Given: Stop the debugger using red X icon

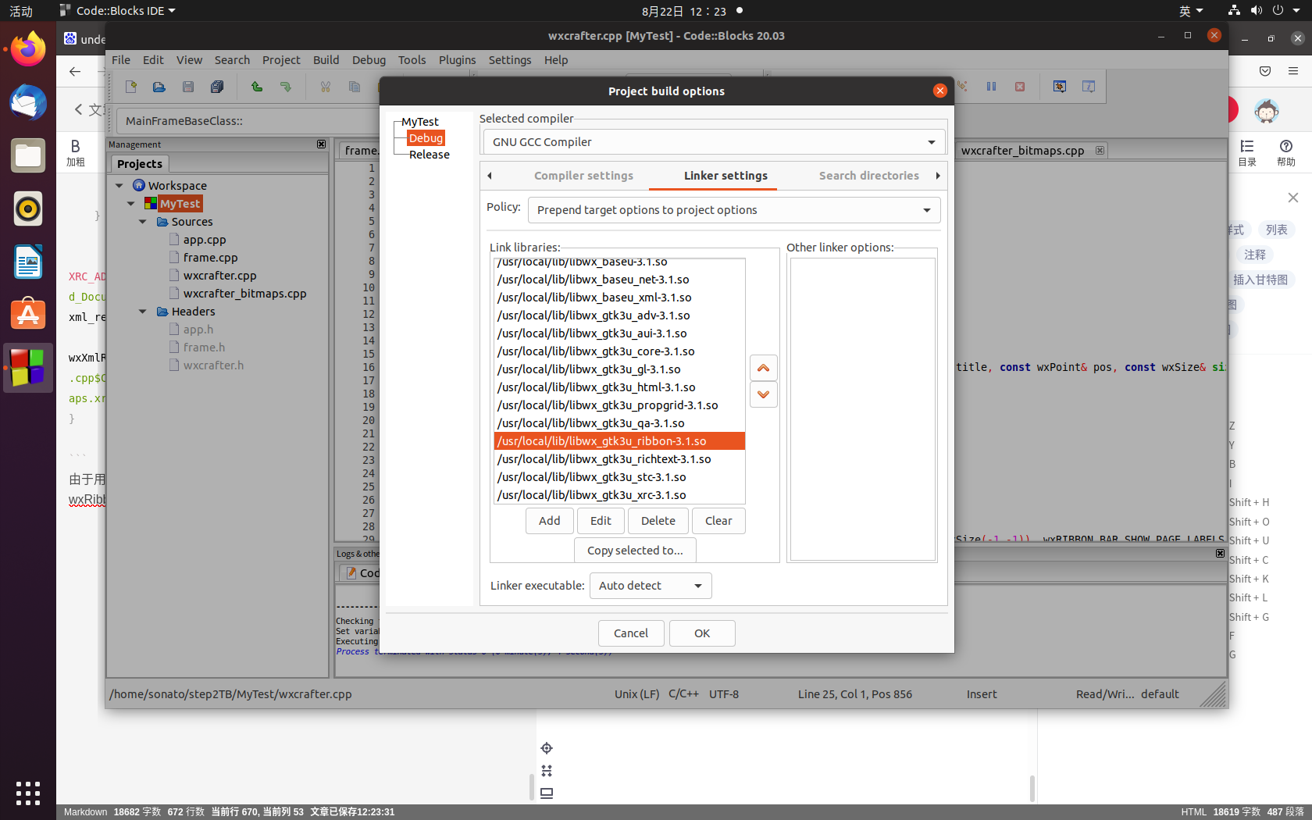Looking at the screenshot, I should coord(1020,87).
